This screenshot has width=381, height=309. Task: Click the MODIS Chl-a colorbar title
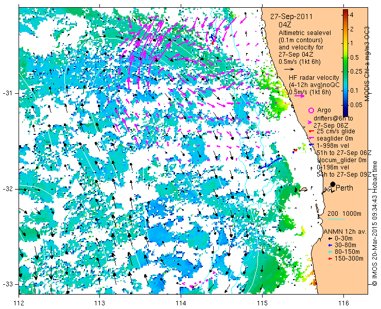pos(367,64)
